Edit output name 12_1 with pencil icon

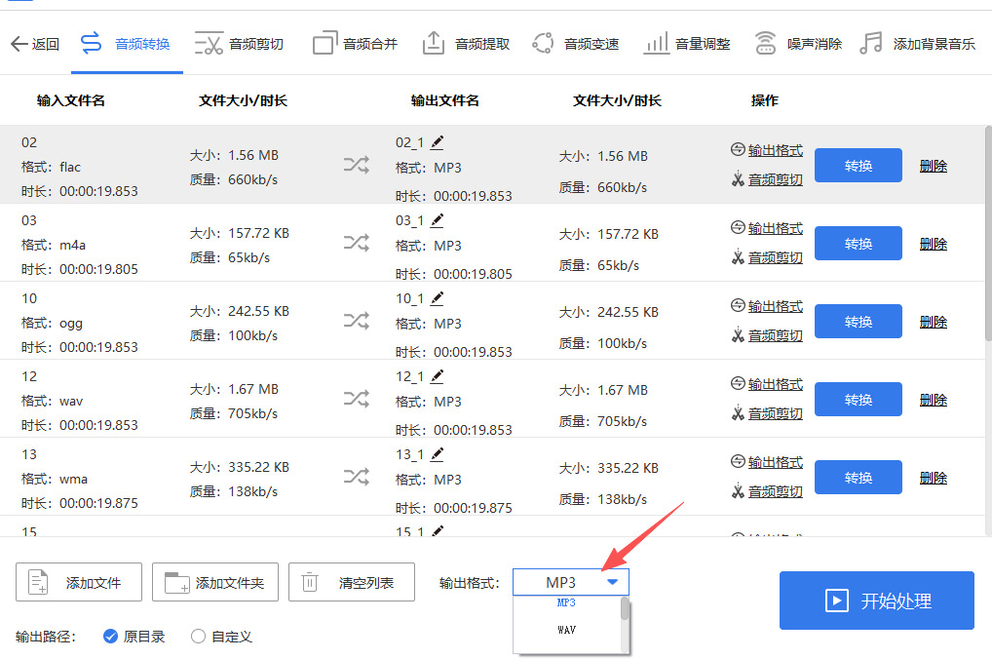[438, 376]
